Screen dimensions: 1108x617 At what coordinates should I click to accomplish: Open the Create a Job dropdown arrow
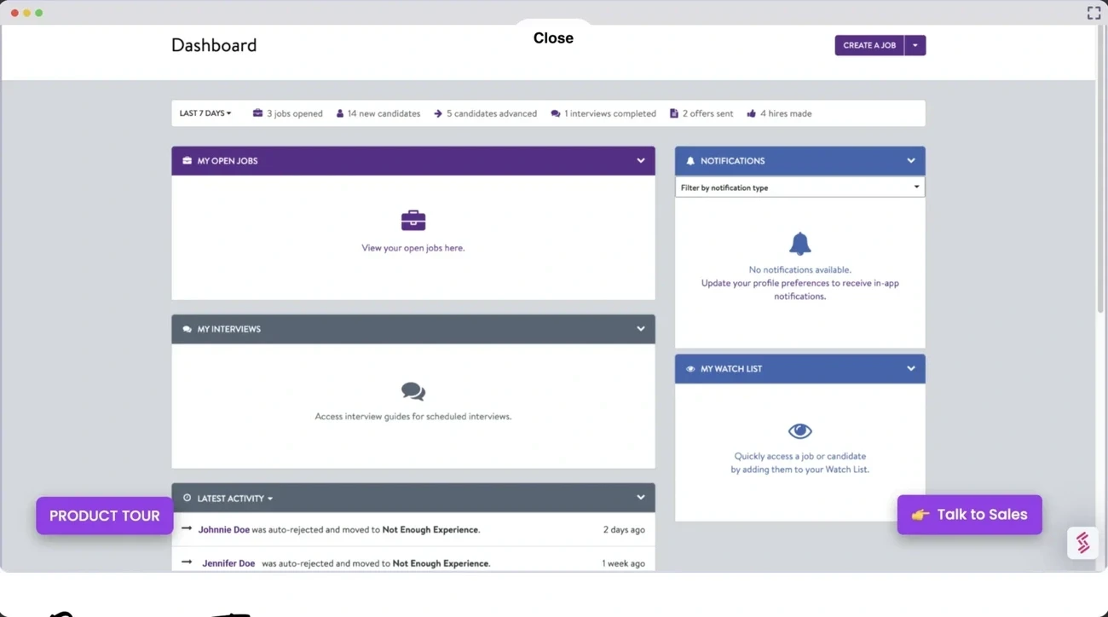tap(915, 45)
